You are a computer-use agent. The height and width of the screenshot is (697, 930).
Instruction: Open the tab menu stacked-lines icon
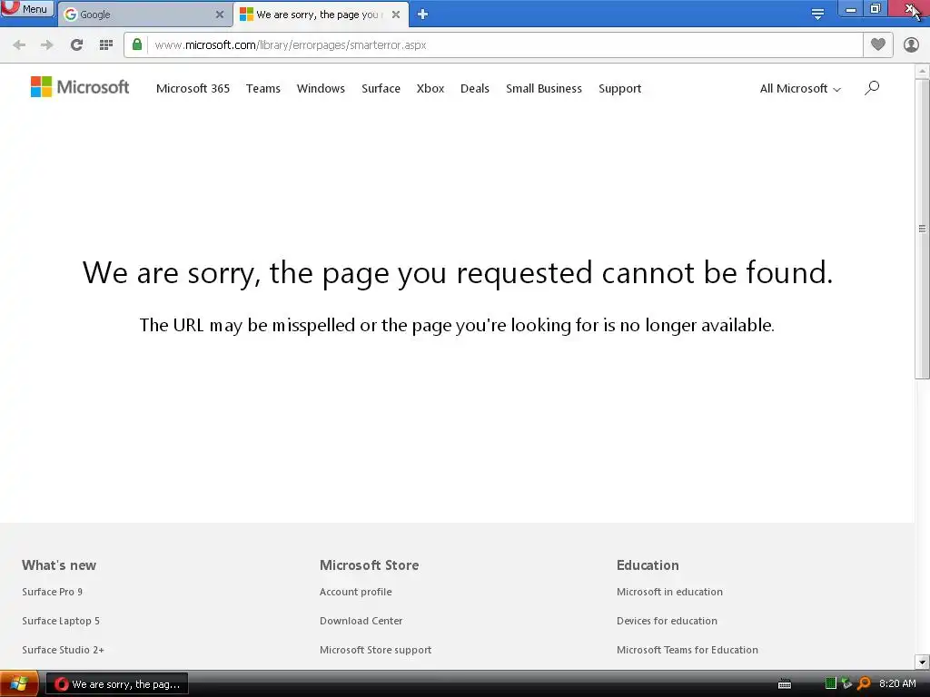coord(817,15)
